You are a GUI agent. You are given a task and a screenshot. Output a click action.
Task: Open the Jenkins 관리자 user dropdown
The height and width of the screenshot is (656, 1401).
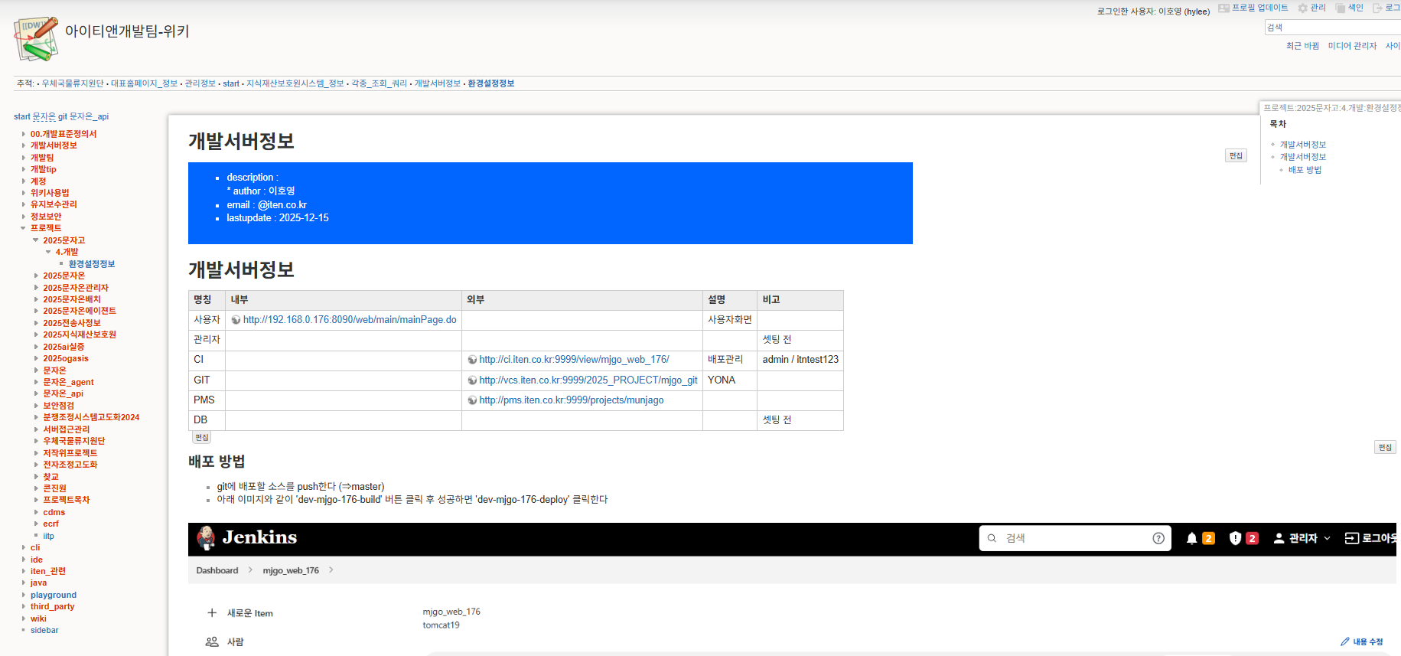click(x=1302, y=538)
